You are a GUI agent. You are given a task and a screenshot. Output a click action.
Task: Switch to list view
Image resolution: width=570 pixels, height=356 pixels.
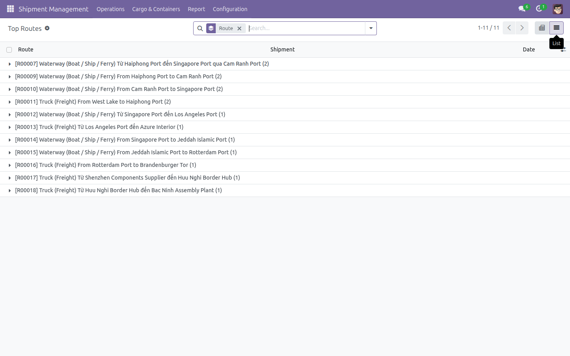click(556, 28)
